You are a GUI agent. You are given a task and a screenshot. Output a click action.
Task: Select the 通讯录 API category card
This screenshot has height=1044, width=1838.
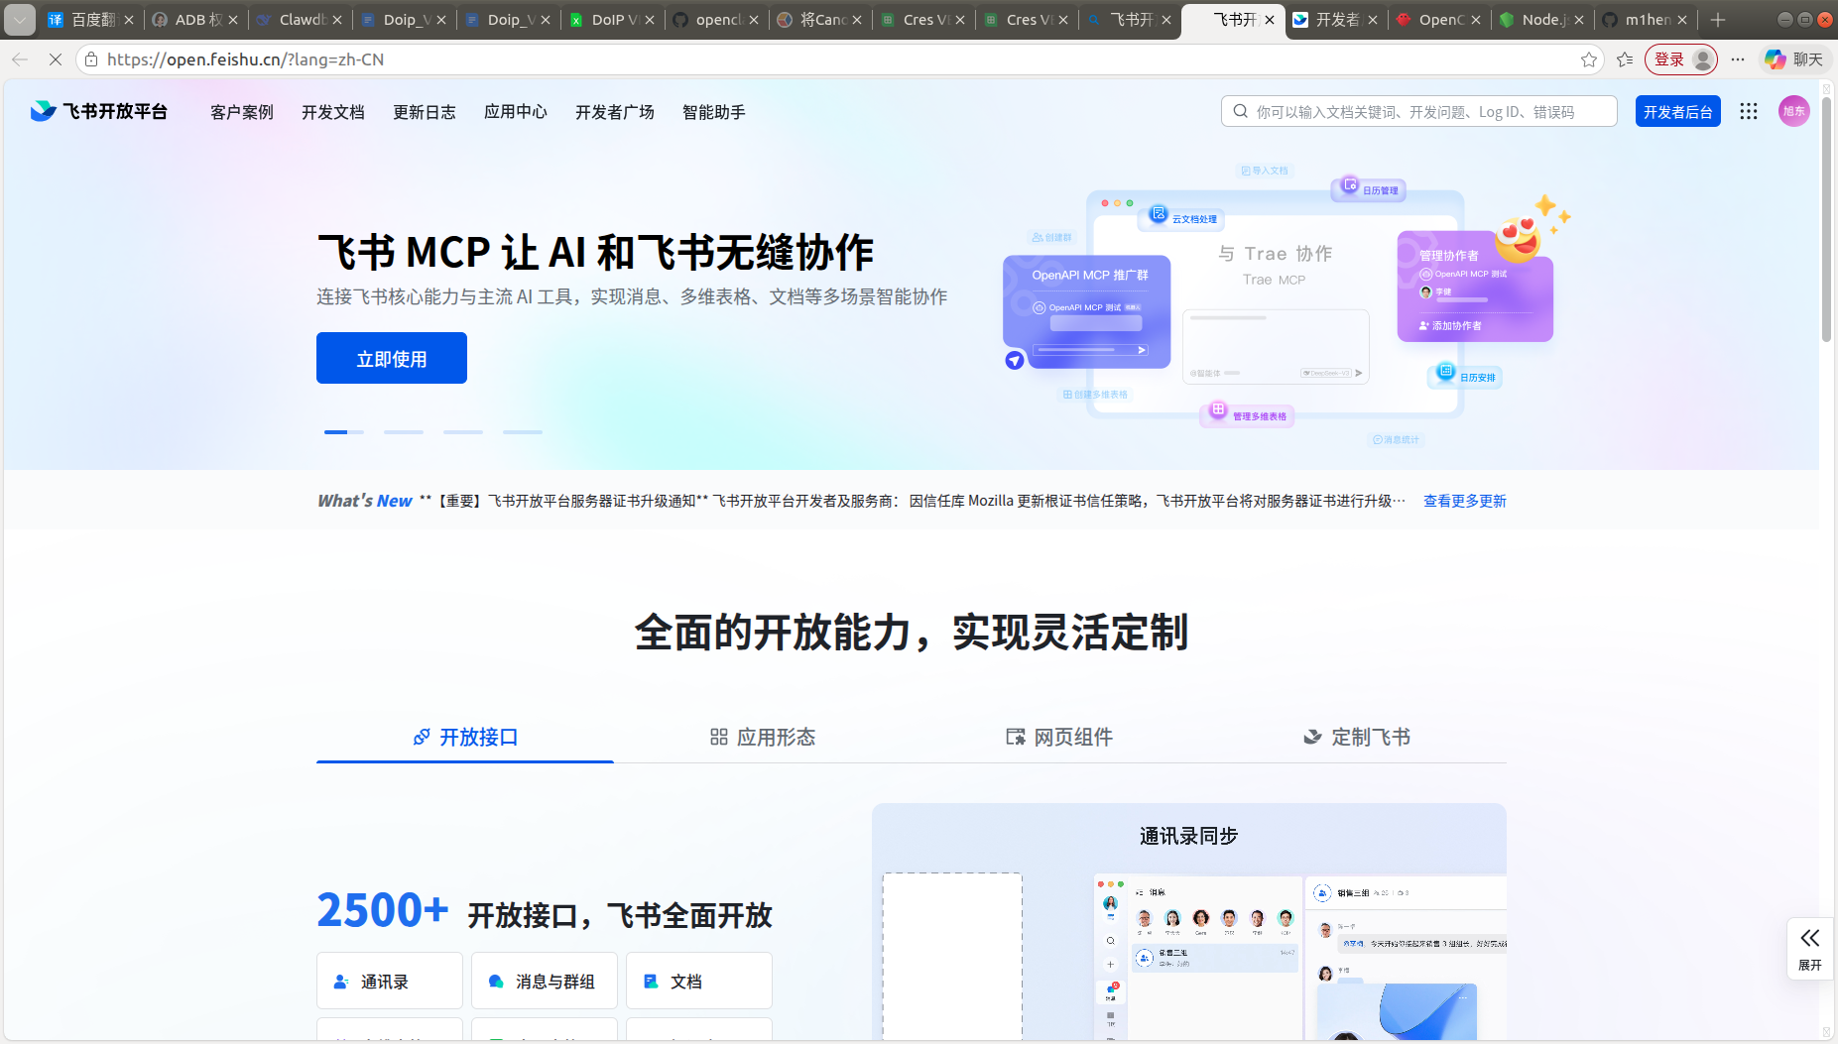[389, 981]
